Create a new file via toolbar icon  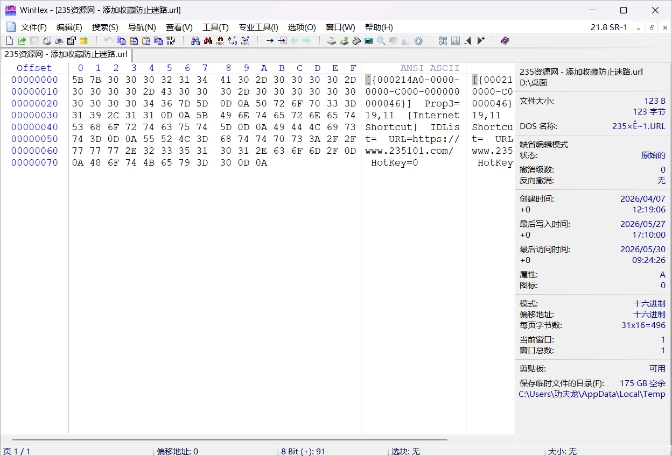10,41
